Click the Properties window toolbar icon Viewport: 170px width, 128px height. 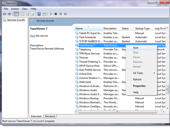pos(23,14)
